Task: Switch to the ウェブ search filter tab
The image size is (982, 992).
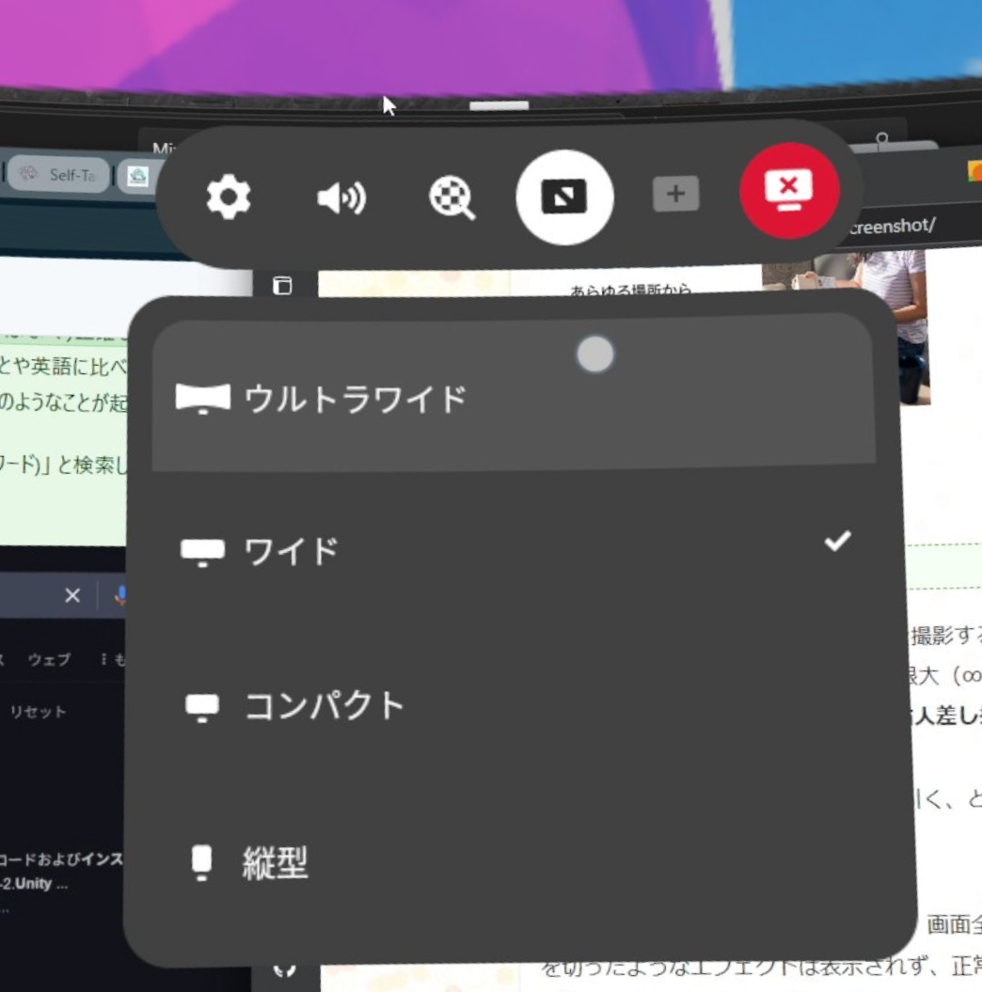Action: tap(49, 658)
